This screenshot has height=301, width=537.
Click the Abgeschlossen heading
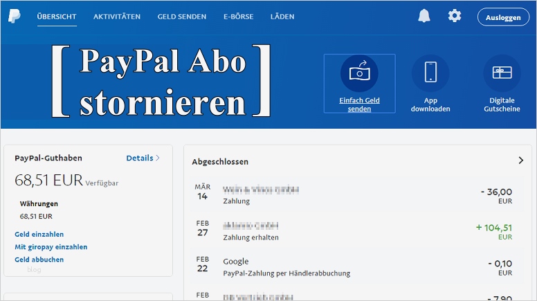220,162
